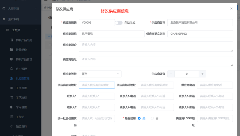The width and height of the screenshot is (240, 136).
Task: Click the 物料产品管理 icon
Action: 12,59
